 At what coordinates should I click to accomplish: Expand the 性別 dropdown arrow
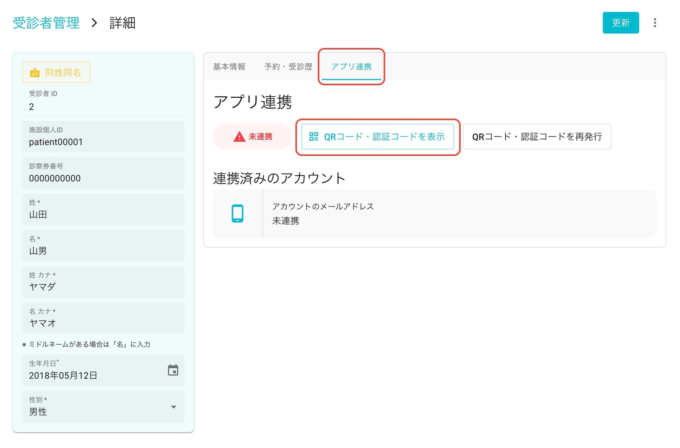173,407
